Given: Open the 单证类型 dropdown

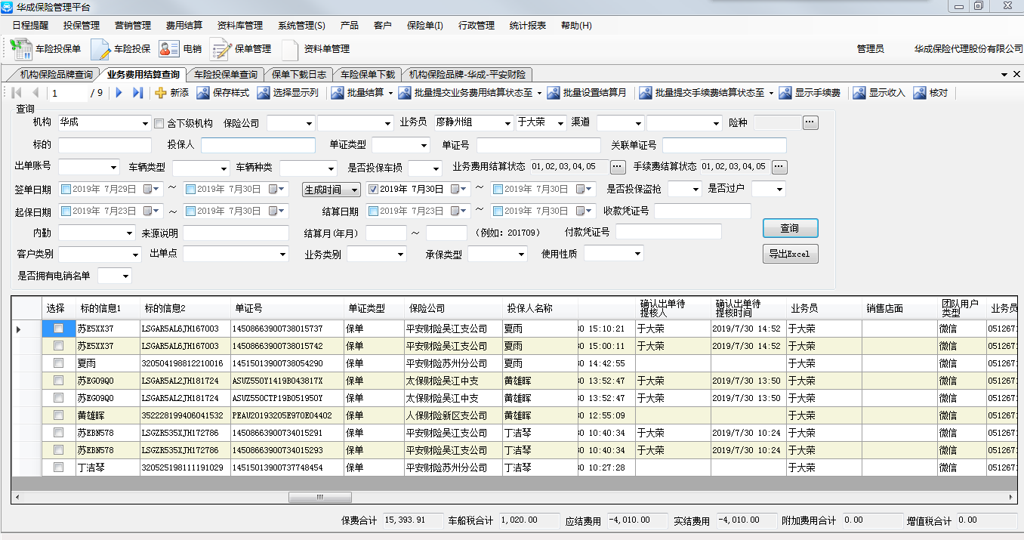Looking at the screenshot, I should coord(422,146).
